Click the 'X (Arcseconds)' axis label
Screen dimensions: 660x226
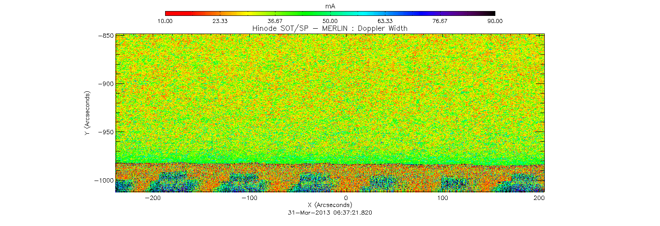[330, 205]
